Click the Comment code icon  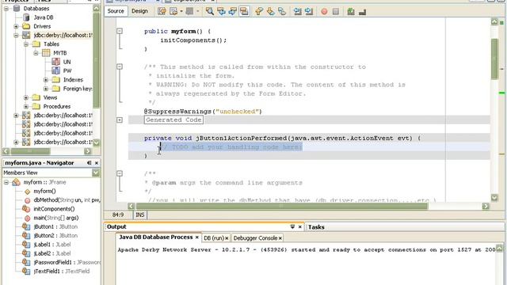coord(351,12)
